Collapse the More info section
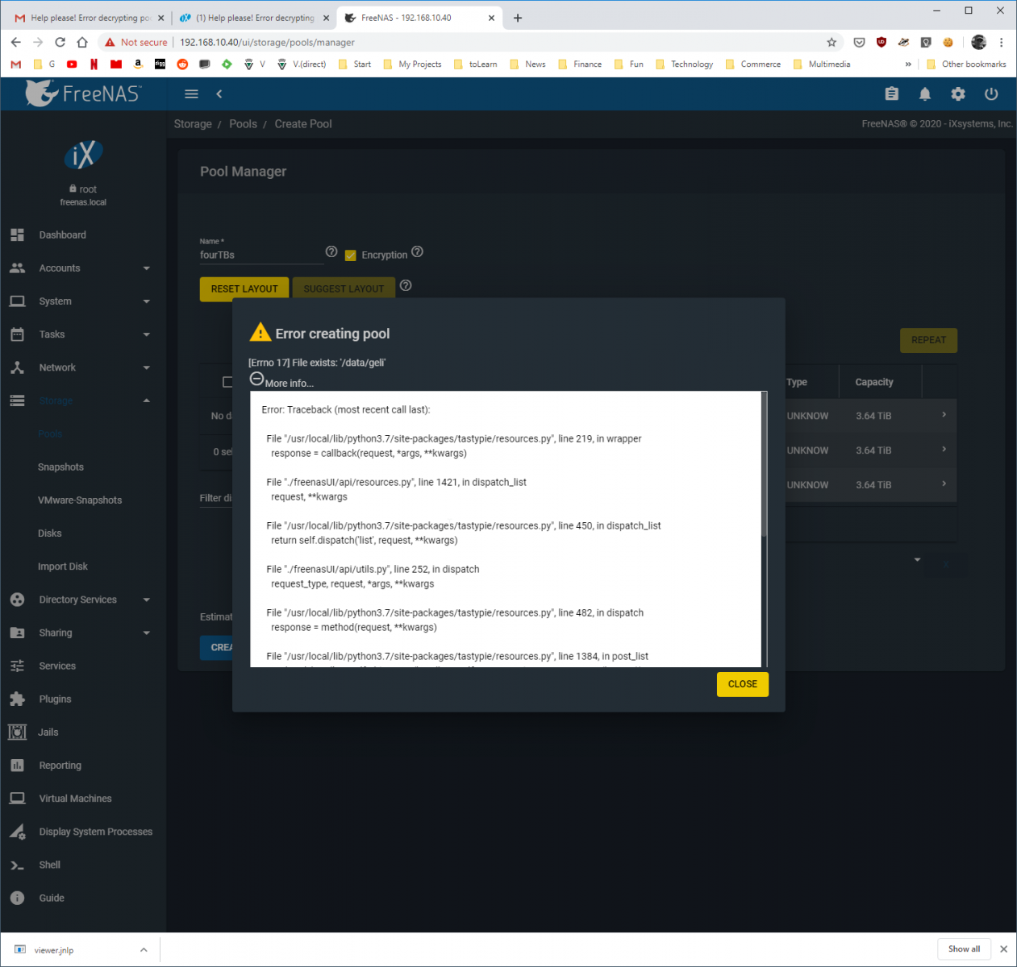The height and width of the screenshot is (967, 1017). [x=256, y=379]
